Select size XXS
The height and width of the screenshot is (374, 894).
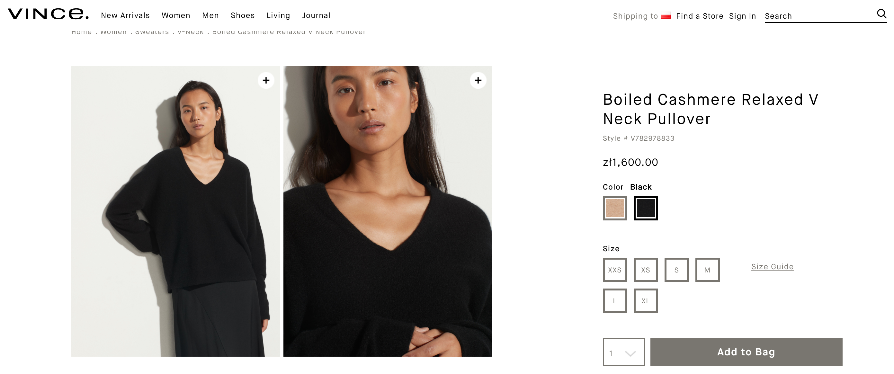[x=615, y=270]
